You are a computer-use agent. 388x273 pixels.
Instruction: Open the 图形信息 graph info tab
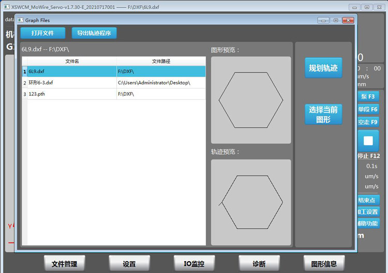[324, 263]
